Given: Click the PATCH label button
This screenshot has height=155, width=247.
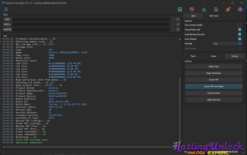Looking at the screenshot, I should click(x=7, y=24).
